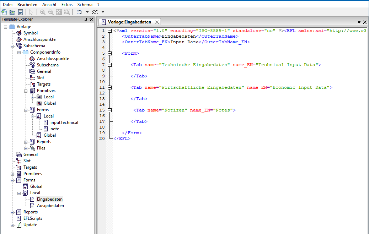This screenshot has height=234, width=369.
Task: Click the new template toolbar icon
Action: (4, 12)
